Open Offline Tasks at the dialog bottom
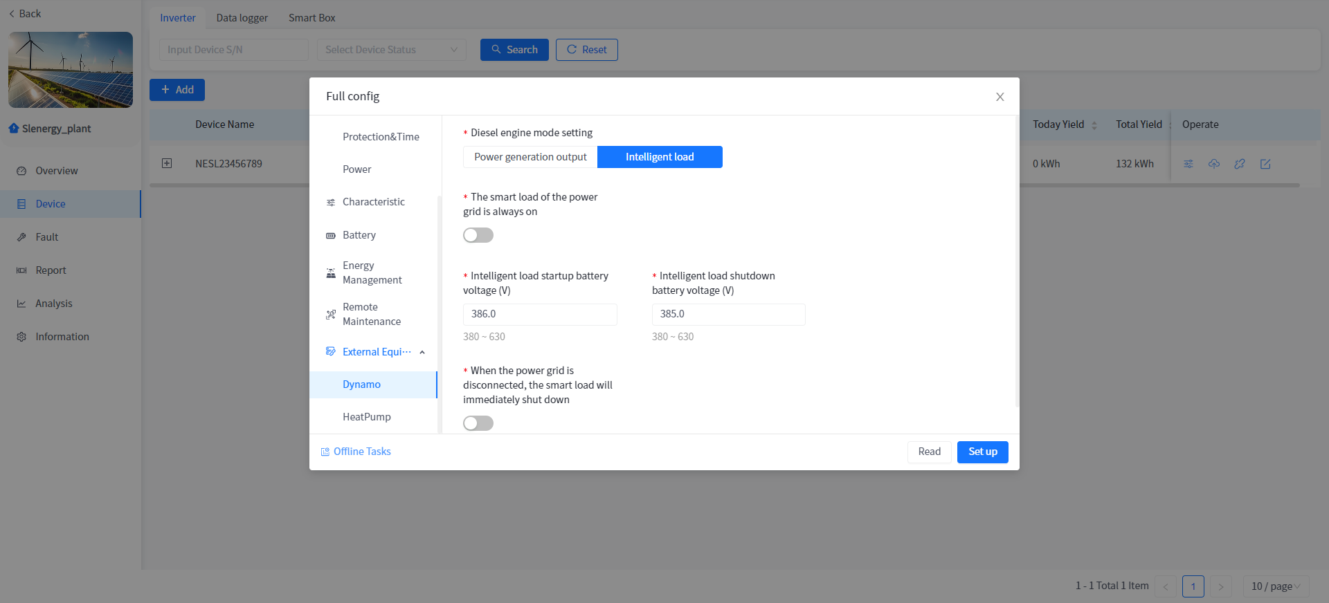This screenshot has width=1329, height=603. coord(356,452)
